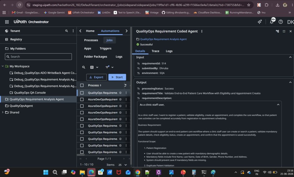
Task: Open the Tenant more options menu
Action: pyautogui.click(x=73, y=31)
